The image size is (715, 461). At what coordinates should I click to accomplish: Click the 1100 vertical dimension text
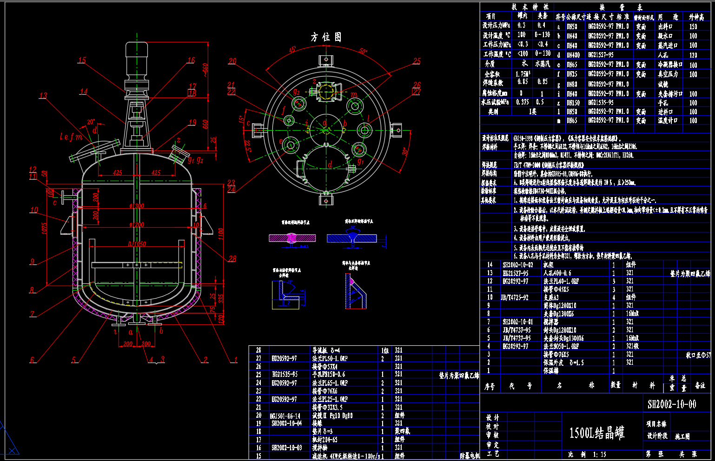coord(221,233)
